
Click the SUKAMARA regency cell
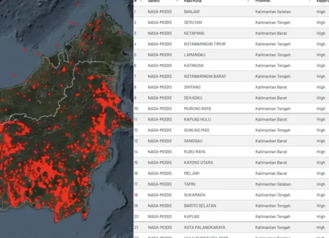click(x=194, y=195)
